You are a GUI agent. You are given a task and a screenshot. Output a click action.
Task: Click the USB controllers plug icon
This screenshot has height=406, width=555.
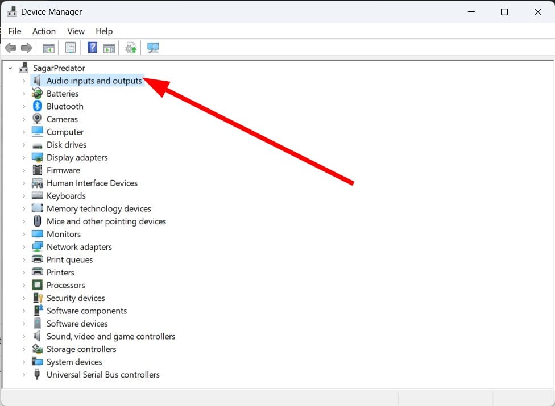pyautogui.click(x=37, y=374)
